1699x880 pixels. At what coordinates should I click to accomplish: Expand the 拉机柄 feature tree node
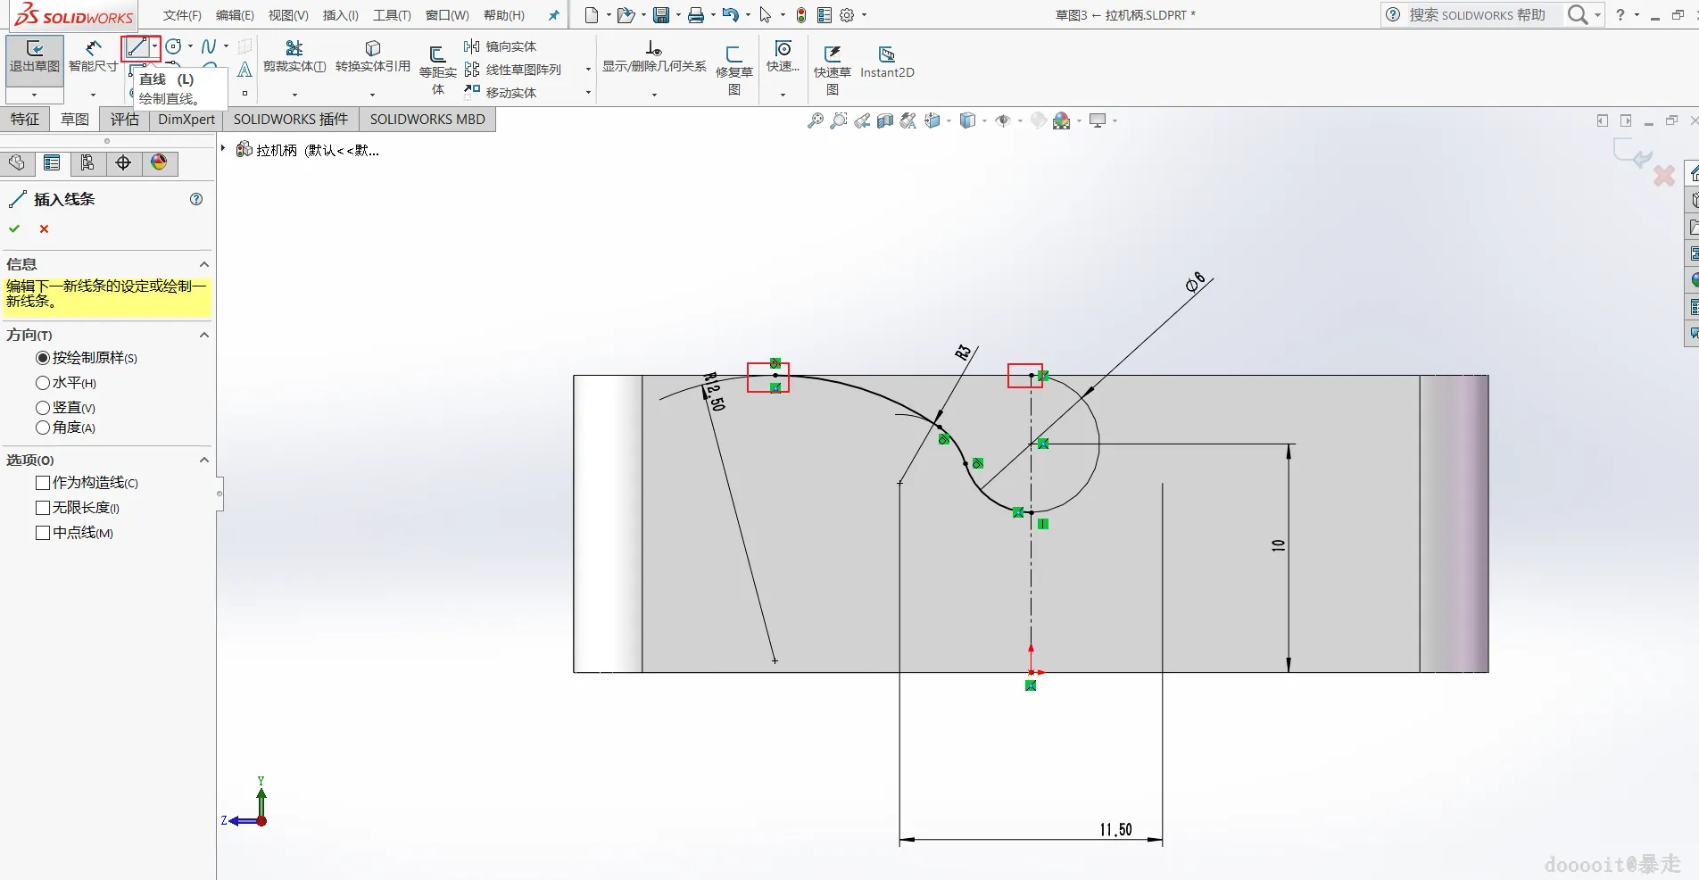click(x=223, y=149)
